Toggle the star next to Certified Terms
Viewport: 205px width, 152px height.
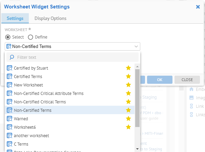tap(128, 76)
